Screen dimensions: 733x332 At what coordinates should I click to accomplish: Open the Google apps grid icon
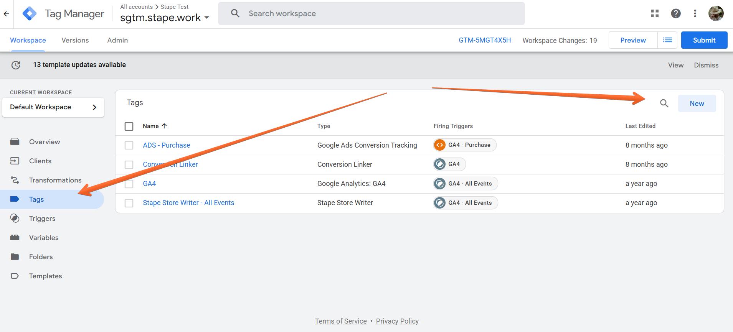655,13
